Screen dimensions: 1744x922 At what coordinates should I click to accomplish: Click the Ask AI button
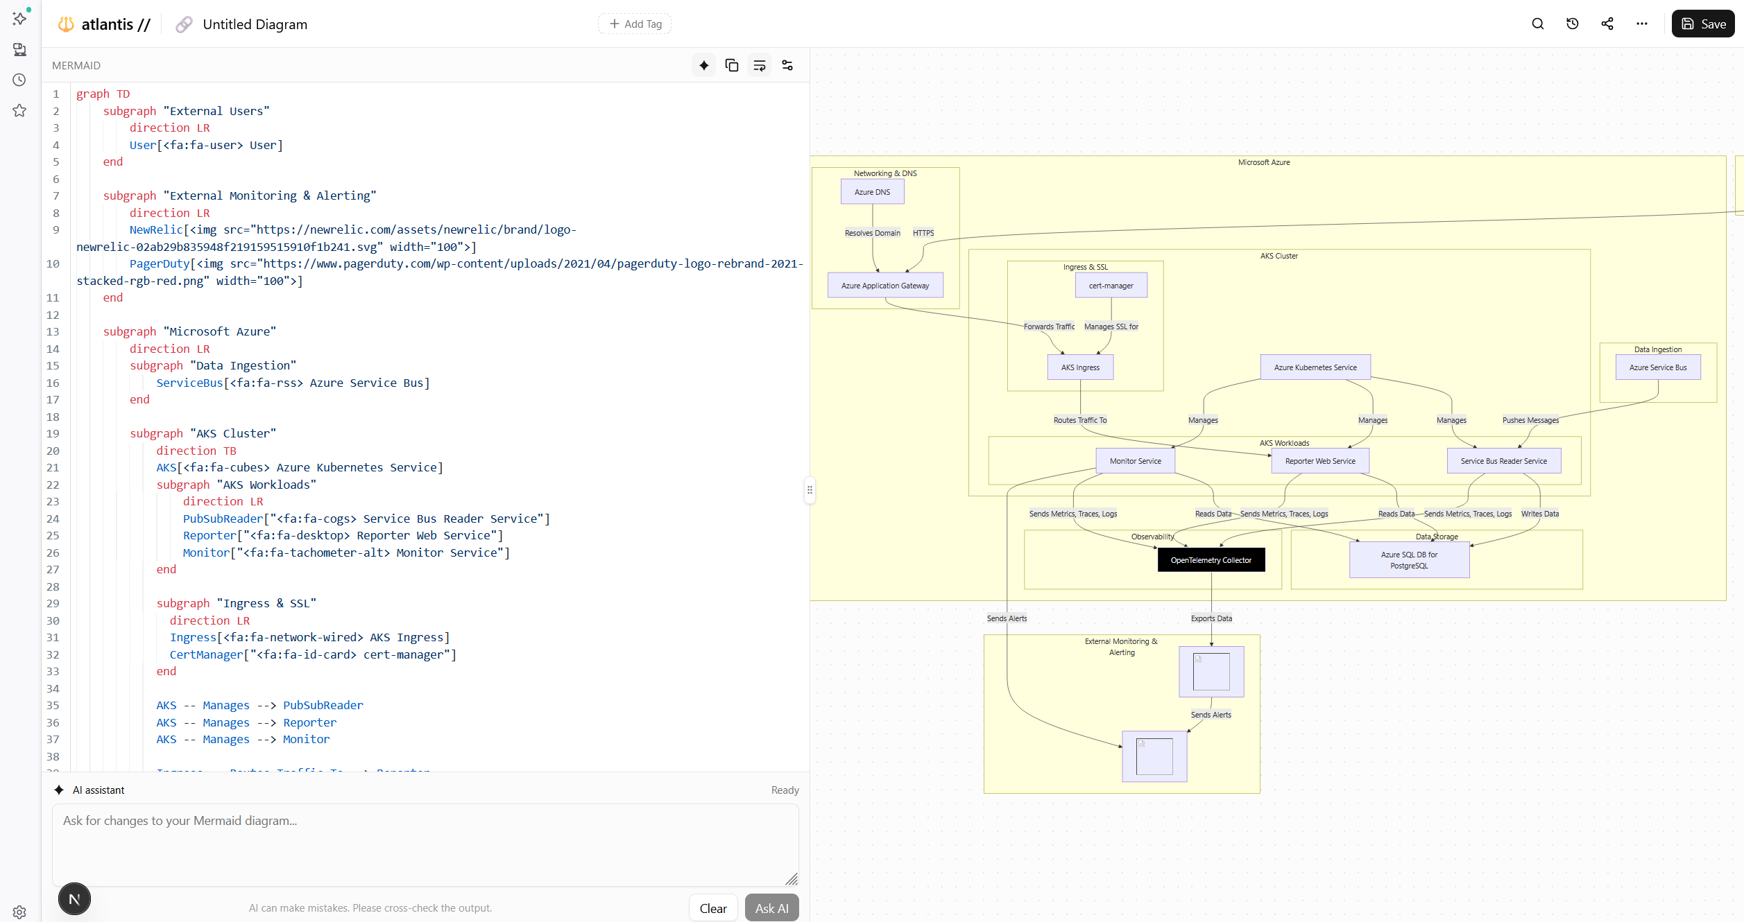pyautogui.click(x=771, y=907)
